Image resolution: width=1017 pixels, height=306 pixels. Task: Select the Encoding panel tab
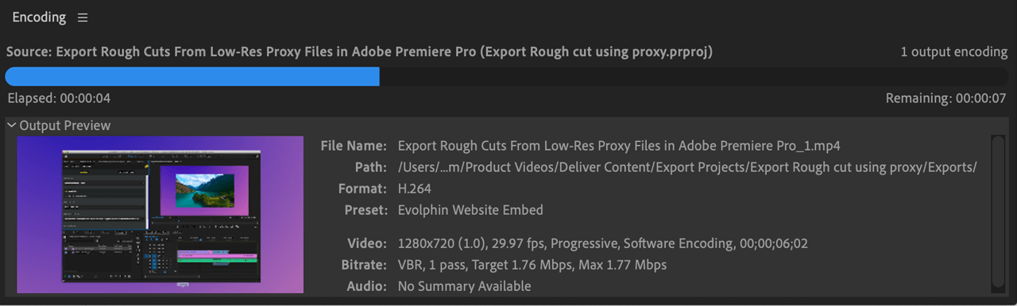(39, 17)
